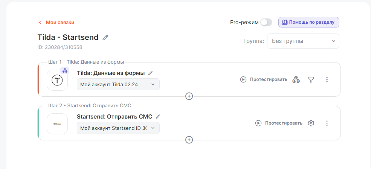Open the gear settings for Startsend step
The height and width of the screenshot is (169, 371).
(311, 123)
